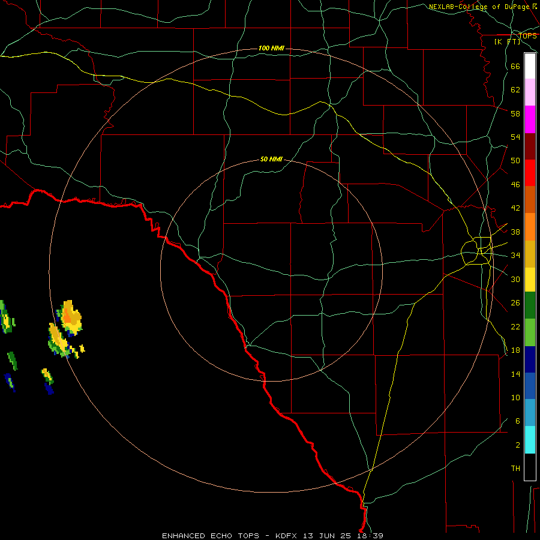The image size is (540, 540).
Task: Click legend value 10
Action: pyautogui.click(x=515, y=397)
